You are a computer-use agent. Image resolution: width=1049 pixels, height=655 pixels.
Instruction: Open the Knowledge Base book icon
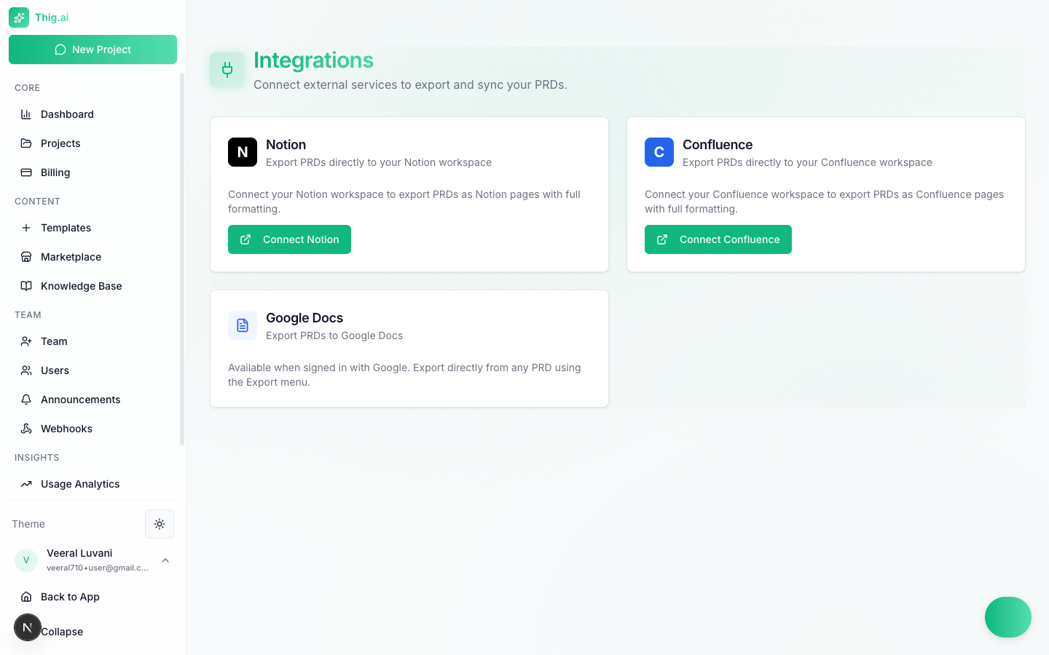pyautogui.click(x=27, y=285)
